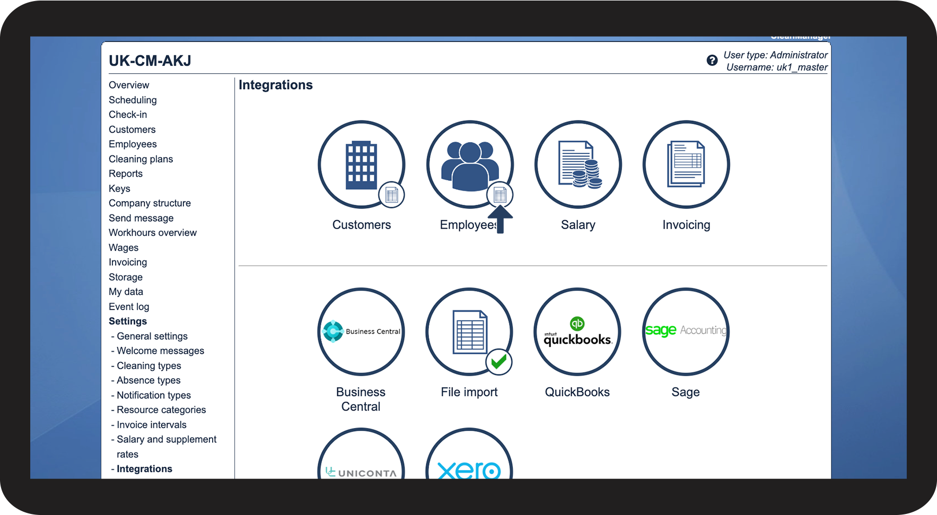The width and height of the screenshot is (937, 515).
Task: Open the Customers integration icon
Action: click(x=361, y=164)
